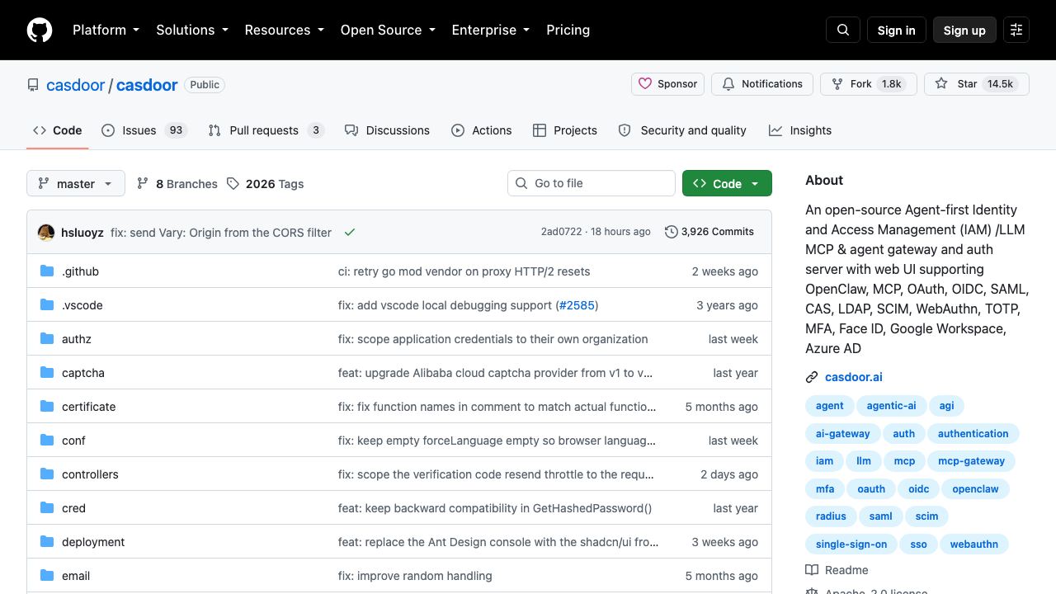Star the casdoor repository
The width and height of the screenshot is (1056, 594).
[x=976, y=84]
